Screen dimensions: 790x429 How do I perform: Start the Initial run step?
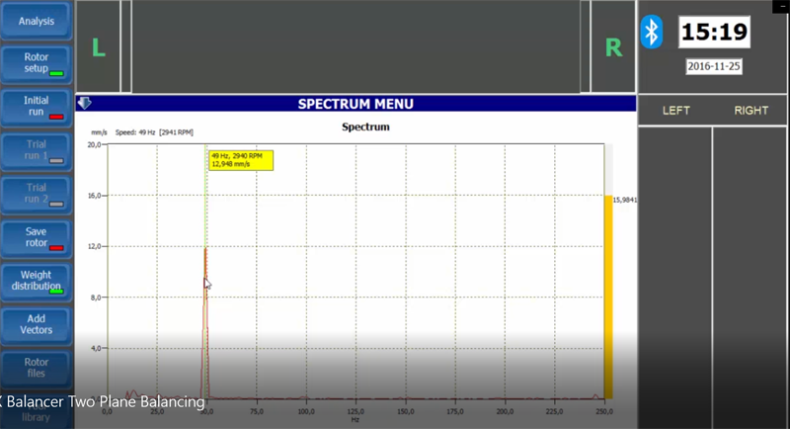coord(36,106)
